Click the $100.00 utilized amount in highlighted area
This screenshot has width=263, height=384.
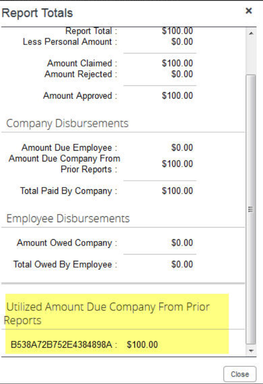pyautogui.click(x=142, y=344)
